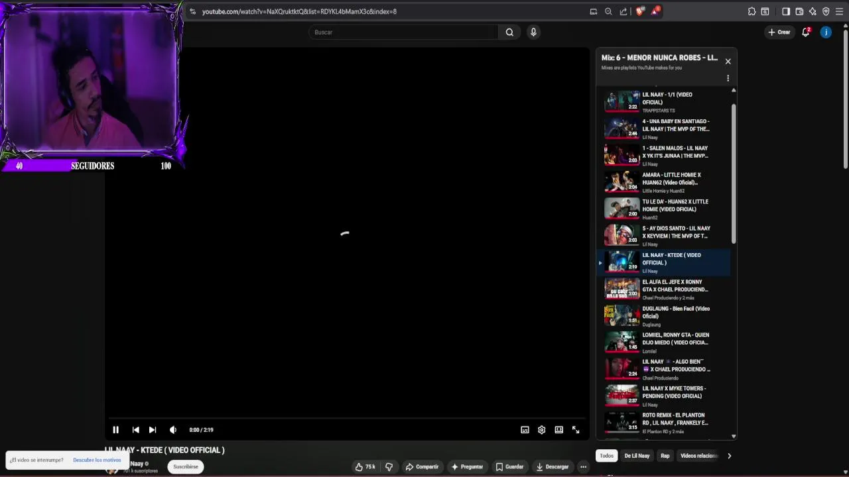The height and width of the screenshot is (477, 849).
Task: Click the Buscar search field
Action: coord(404,32)
